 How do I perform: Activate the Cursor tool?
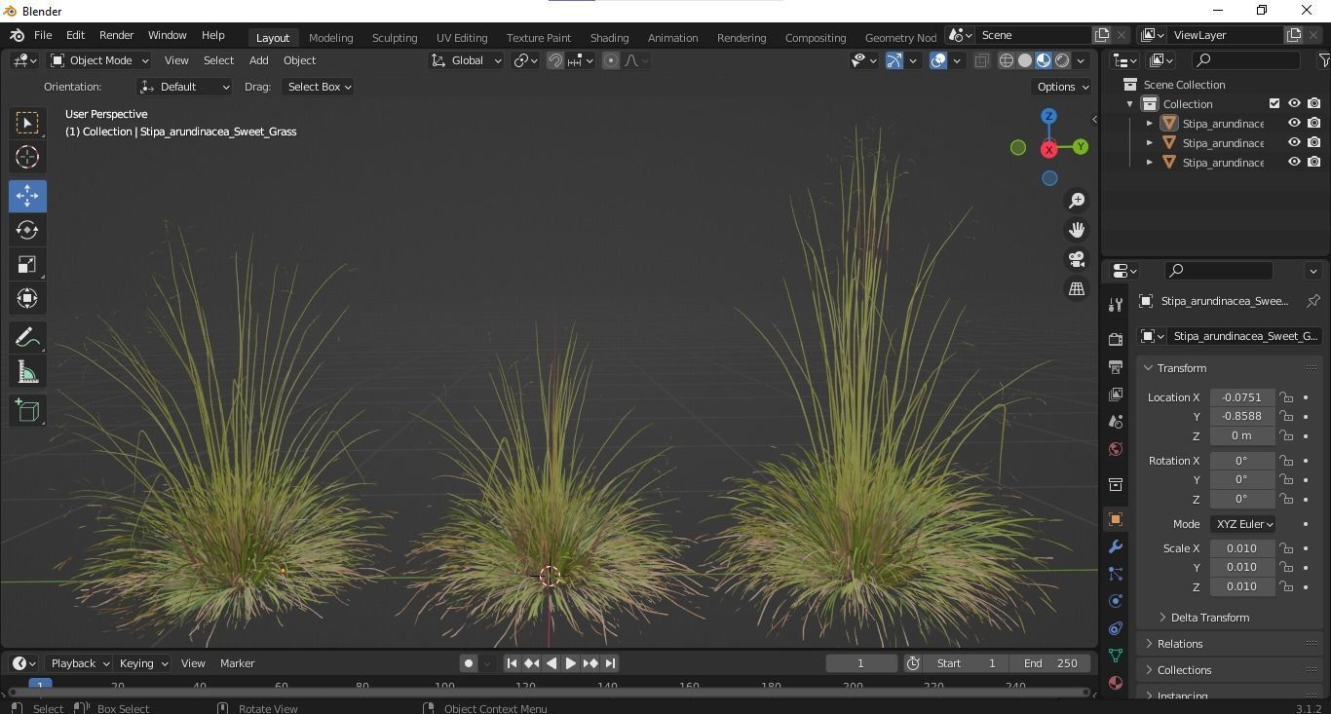point(27,157)
